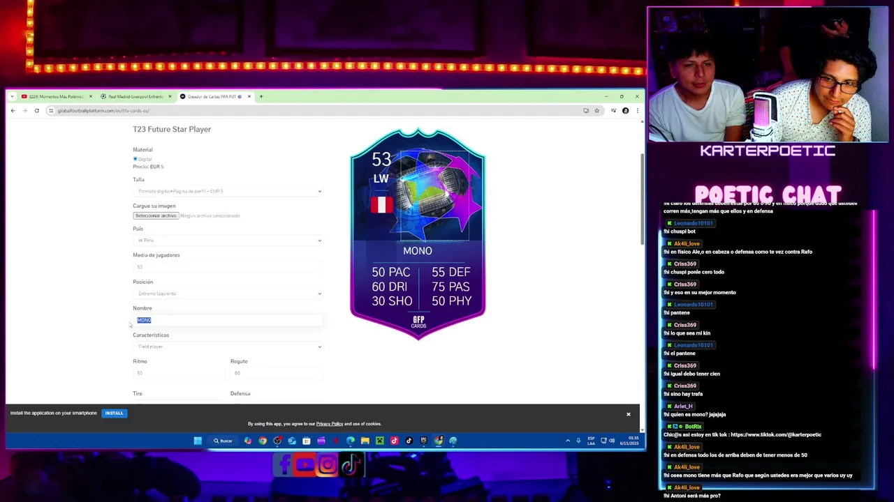This screenshot has height=502, width=894.
Task: Open the Características dropdown
Action: click(x=228, y=347)
